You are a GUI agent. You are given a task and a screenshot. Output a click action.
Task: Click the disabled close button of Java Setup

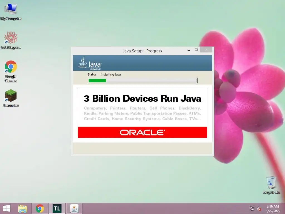pyautogui.click(x=206, y=50)
